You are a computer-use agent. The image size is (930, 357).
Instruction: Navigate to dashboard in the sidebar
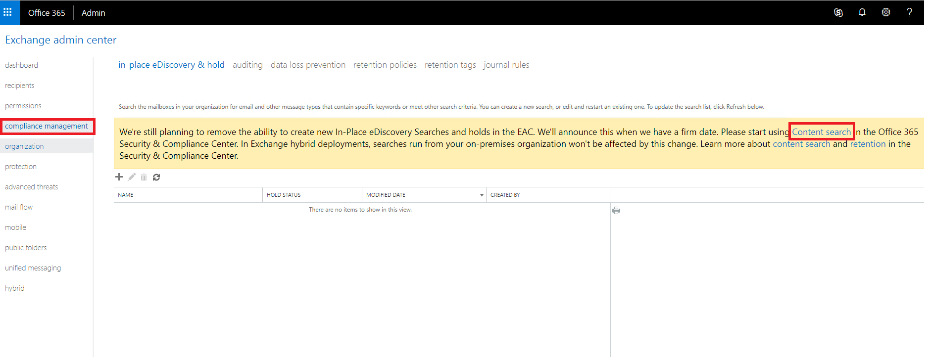click(x=21, y=65)
